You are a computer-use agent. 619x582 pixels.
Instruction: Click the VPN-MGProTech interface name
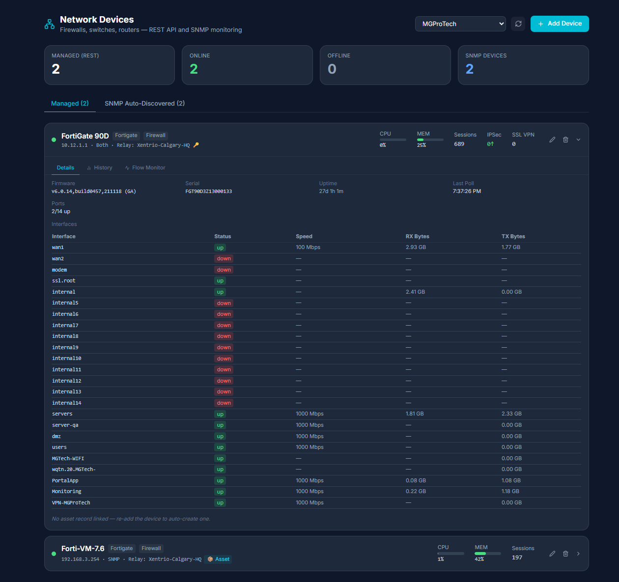click(x=71, y=503)
